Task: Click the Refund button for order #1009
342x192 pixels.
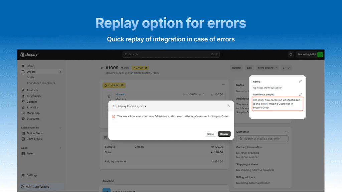Action: [236, 68]
